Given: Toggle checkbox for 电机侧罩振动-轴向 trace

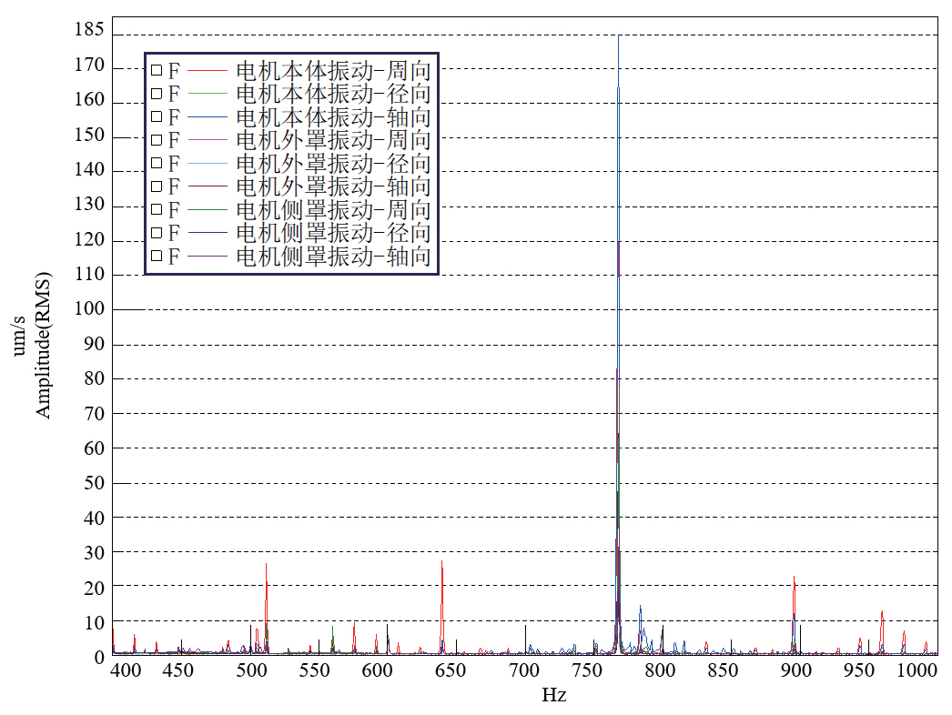Looking at the screenshot, I should click(x=157, y=257).
